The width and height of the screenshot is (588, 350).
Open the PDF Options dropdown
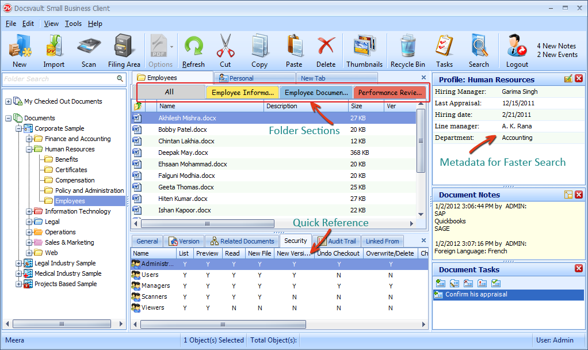[171, 47]
